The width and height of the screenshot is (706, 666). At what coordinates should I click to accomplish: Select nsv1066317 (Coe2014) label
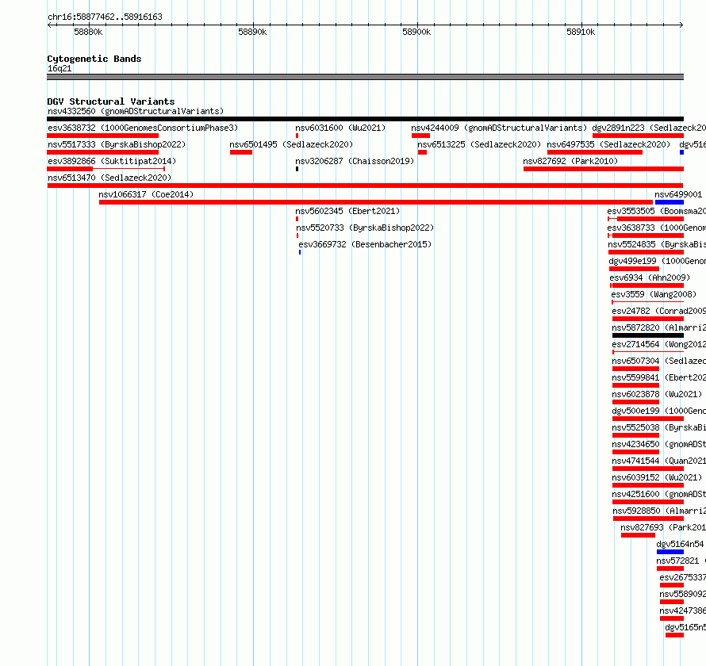click(x=146, y=194)
